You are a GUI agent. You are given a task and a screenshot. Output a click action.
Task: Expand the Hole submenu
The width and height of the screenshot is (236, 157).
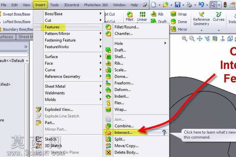[x=136, y=44]
